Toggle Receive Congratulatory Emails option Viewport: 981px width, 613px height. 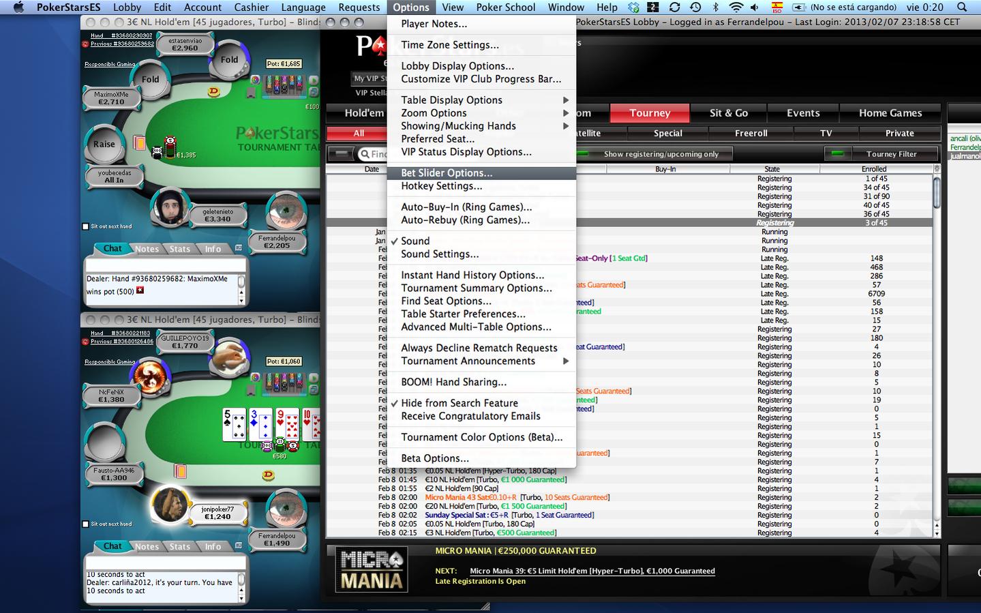481,416
